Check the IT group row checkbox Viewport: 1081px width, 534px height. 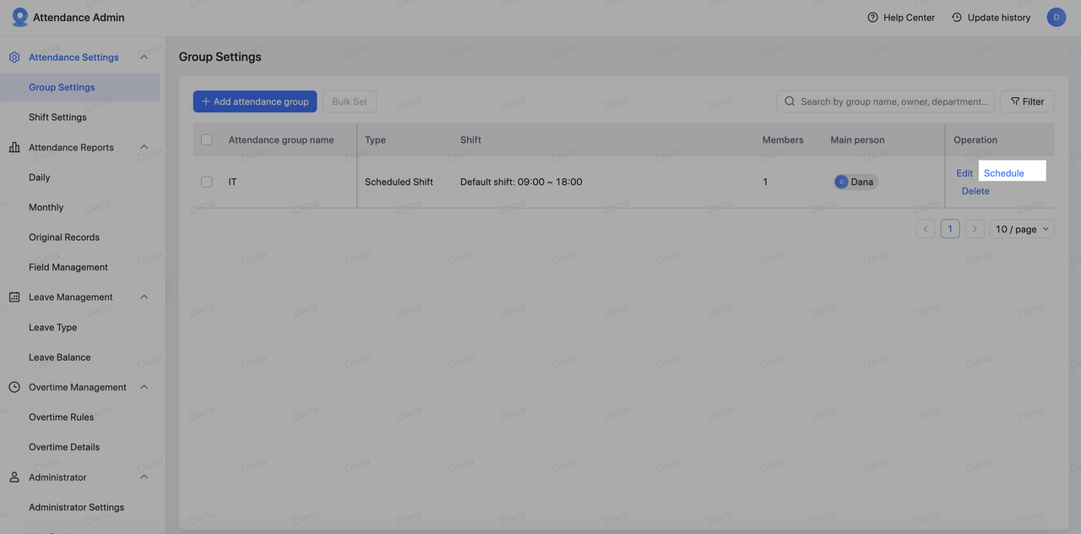point(206,182)
